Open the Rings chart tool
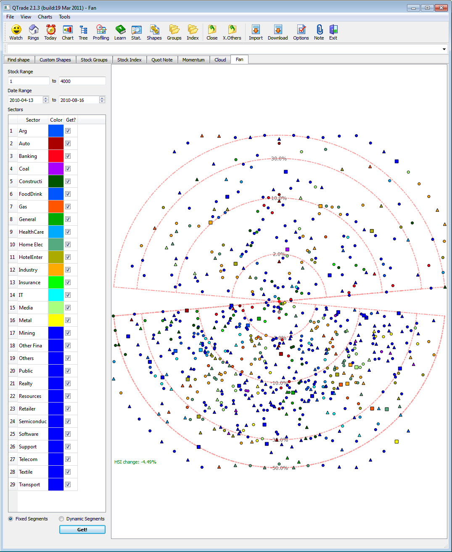Viewport: 452px width, 552px height. pos(33,32)
